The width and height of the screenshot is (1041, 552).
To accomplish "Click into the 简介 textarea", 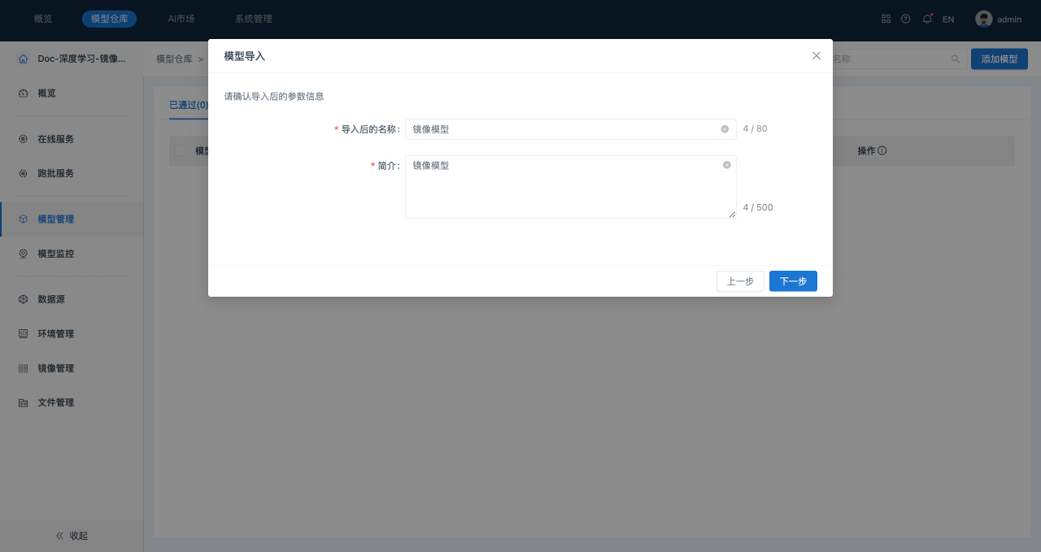I will (x=561, y=191).
